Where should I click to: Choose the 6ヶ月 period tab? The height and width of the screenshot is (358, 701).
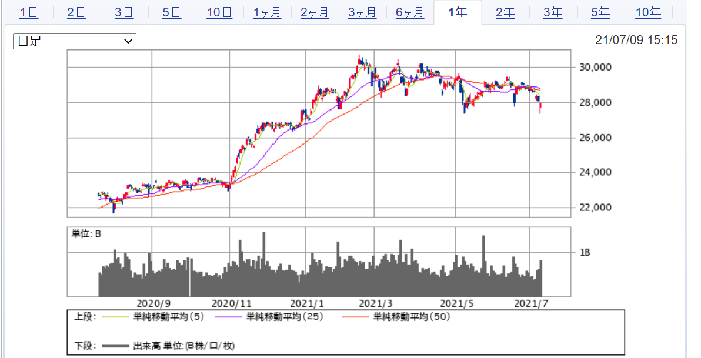410,12
